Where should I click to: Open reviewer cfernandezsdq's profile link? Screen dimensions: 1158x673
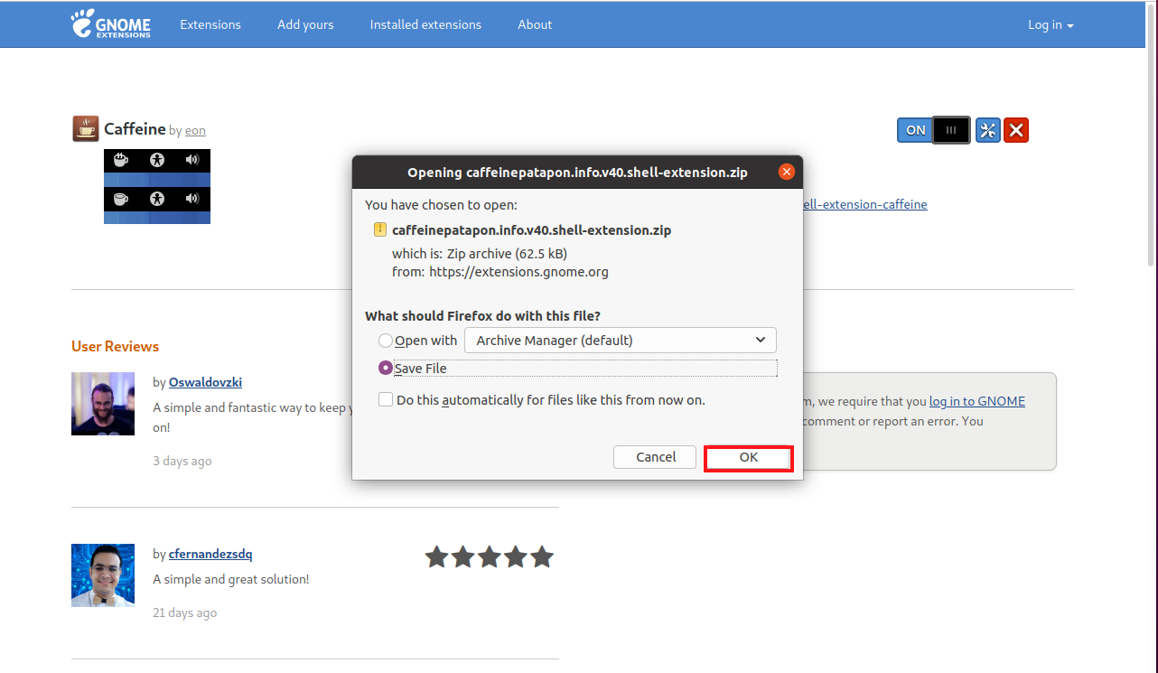(210, 554)
